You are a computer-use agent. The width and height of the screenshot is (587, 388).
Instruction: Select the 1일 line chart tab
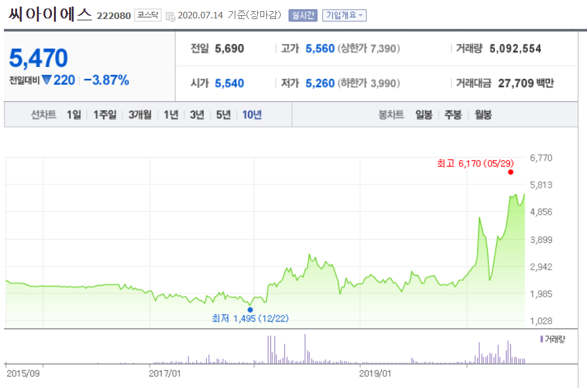click(x=74, y=115)
